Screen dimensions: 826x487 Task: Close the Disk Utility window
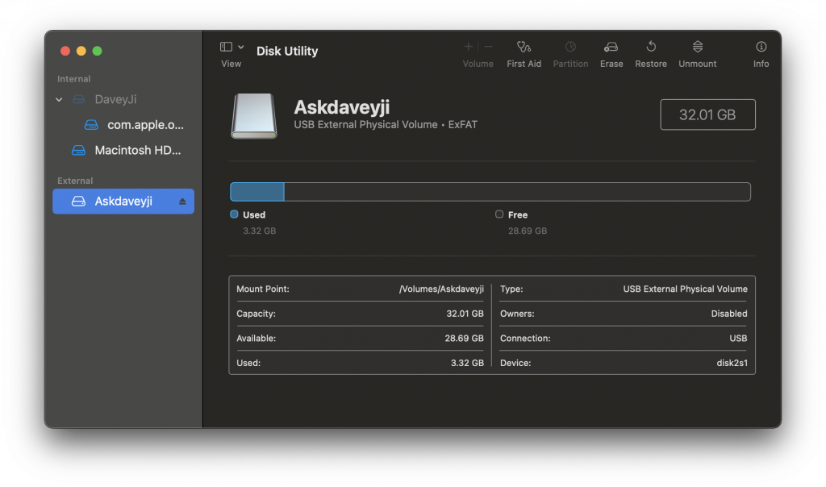click(65, 51)
